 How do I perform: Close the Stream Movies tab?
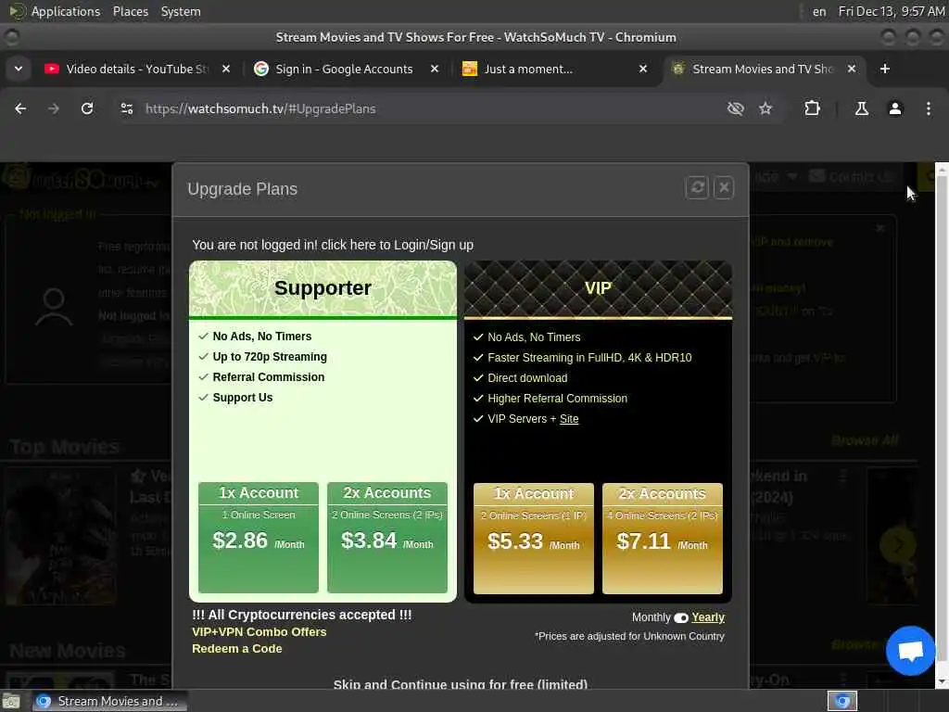coord(852,69)
